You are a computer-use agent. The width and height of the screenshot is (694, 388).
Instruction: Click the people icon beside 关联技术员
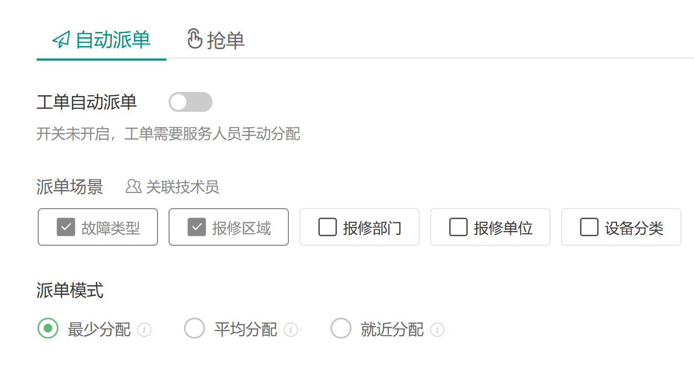[133, 186]
